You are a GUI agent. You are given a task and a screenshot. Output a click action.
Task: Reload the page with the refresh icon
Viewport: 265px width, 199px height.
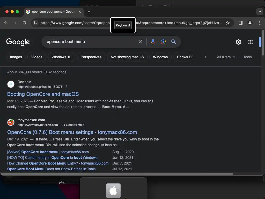click(24, 23)
